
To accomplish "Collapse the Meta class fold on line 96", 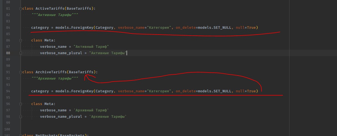I will click(21, 104).
